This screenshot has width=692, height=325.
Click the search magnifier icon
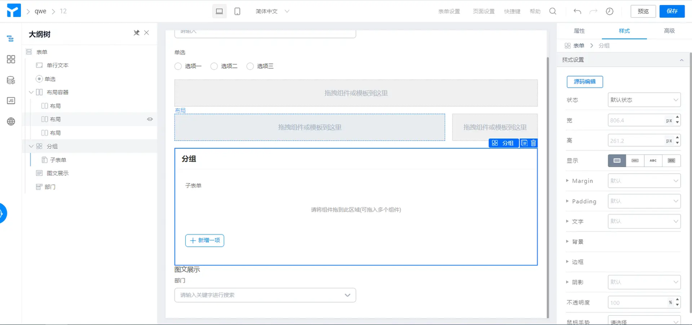[552, 11]
